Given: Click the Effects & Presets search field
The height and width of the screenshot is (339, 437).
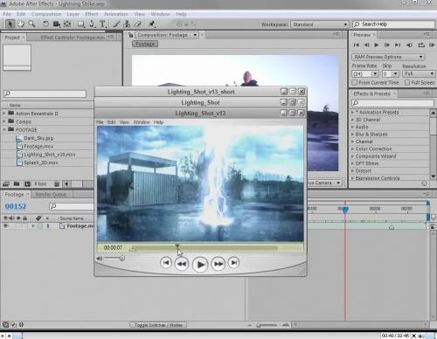Looking at the screenshot, I should (x=392, y=103).
